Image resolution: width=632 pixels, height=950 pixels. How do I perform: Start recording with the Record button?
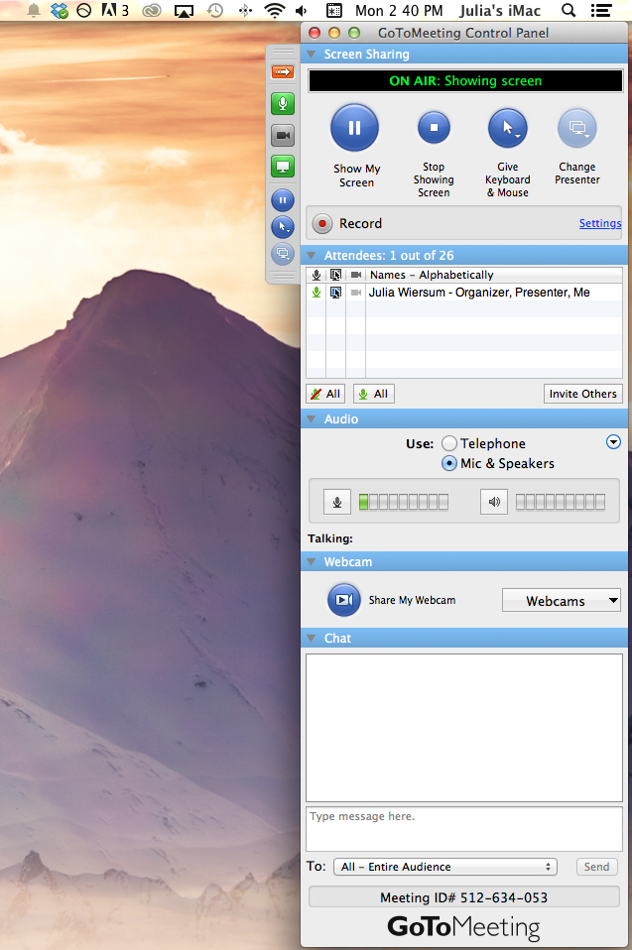[322, 223]
